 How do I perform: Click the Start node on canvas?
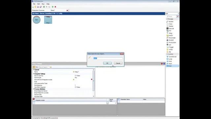(x=37, y=20)
